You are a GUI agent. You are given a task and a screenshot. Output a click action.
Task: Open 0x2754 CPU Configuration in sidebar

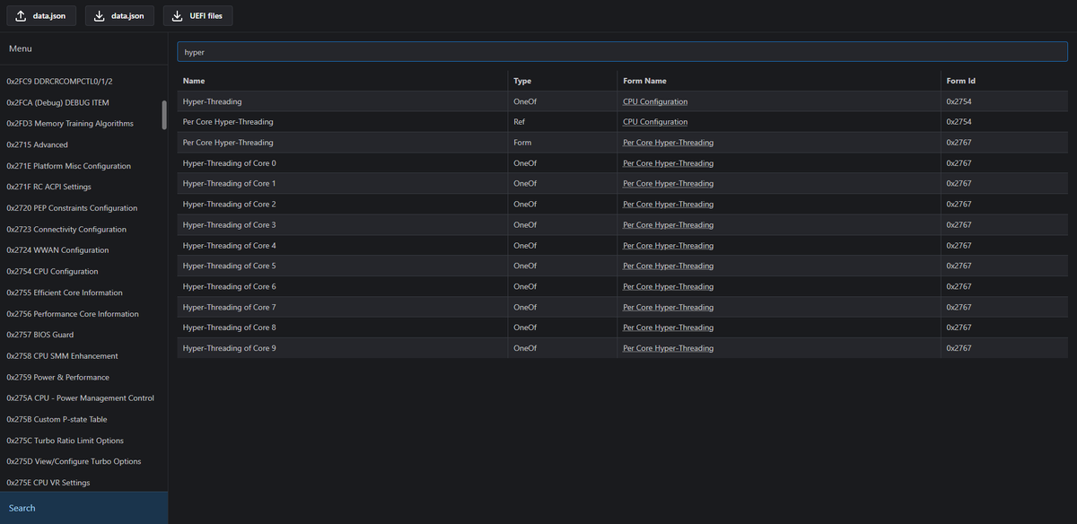click(x=52, y=272)
